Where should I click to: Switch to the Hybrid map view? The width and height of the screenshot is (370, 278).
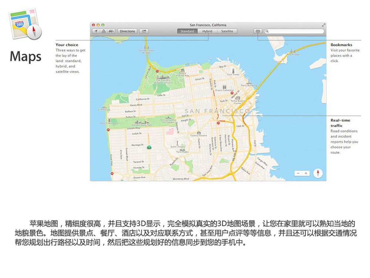(x=207, y=31)
